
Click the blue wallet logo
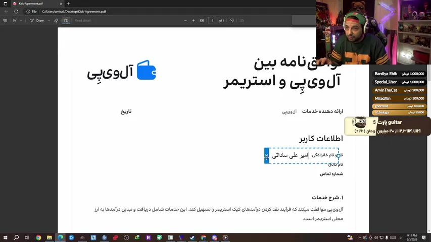pos(146,70)
